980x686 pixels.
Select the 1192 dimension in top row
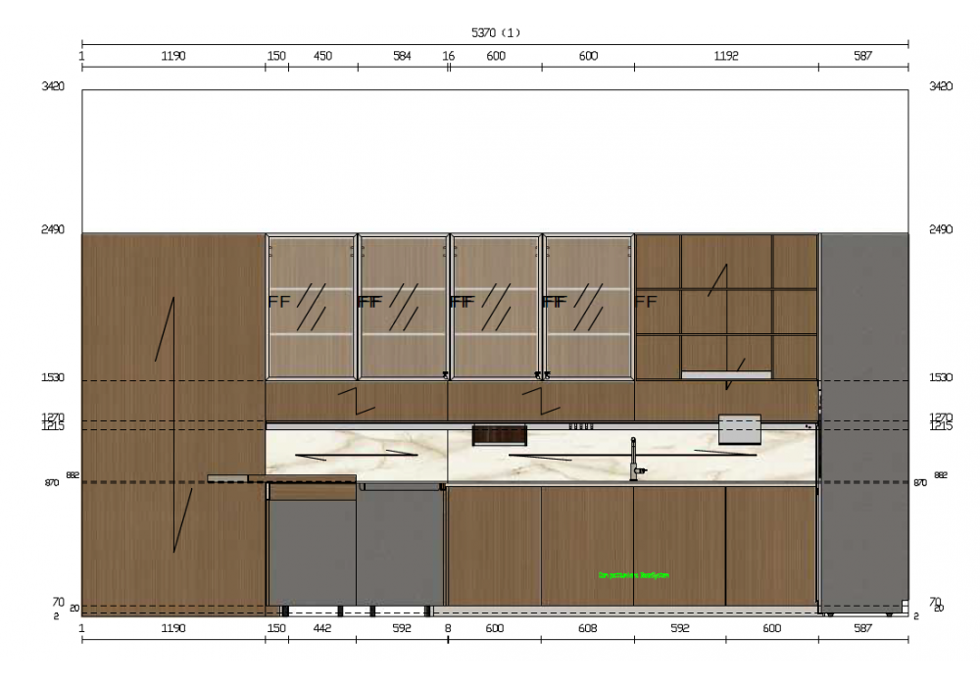click(725, 57)
